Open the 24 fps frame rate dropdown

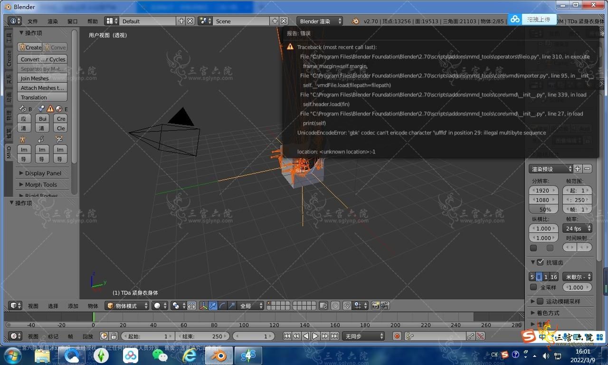577,228
